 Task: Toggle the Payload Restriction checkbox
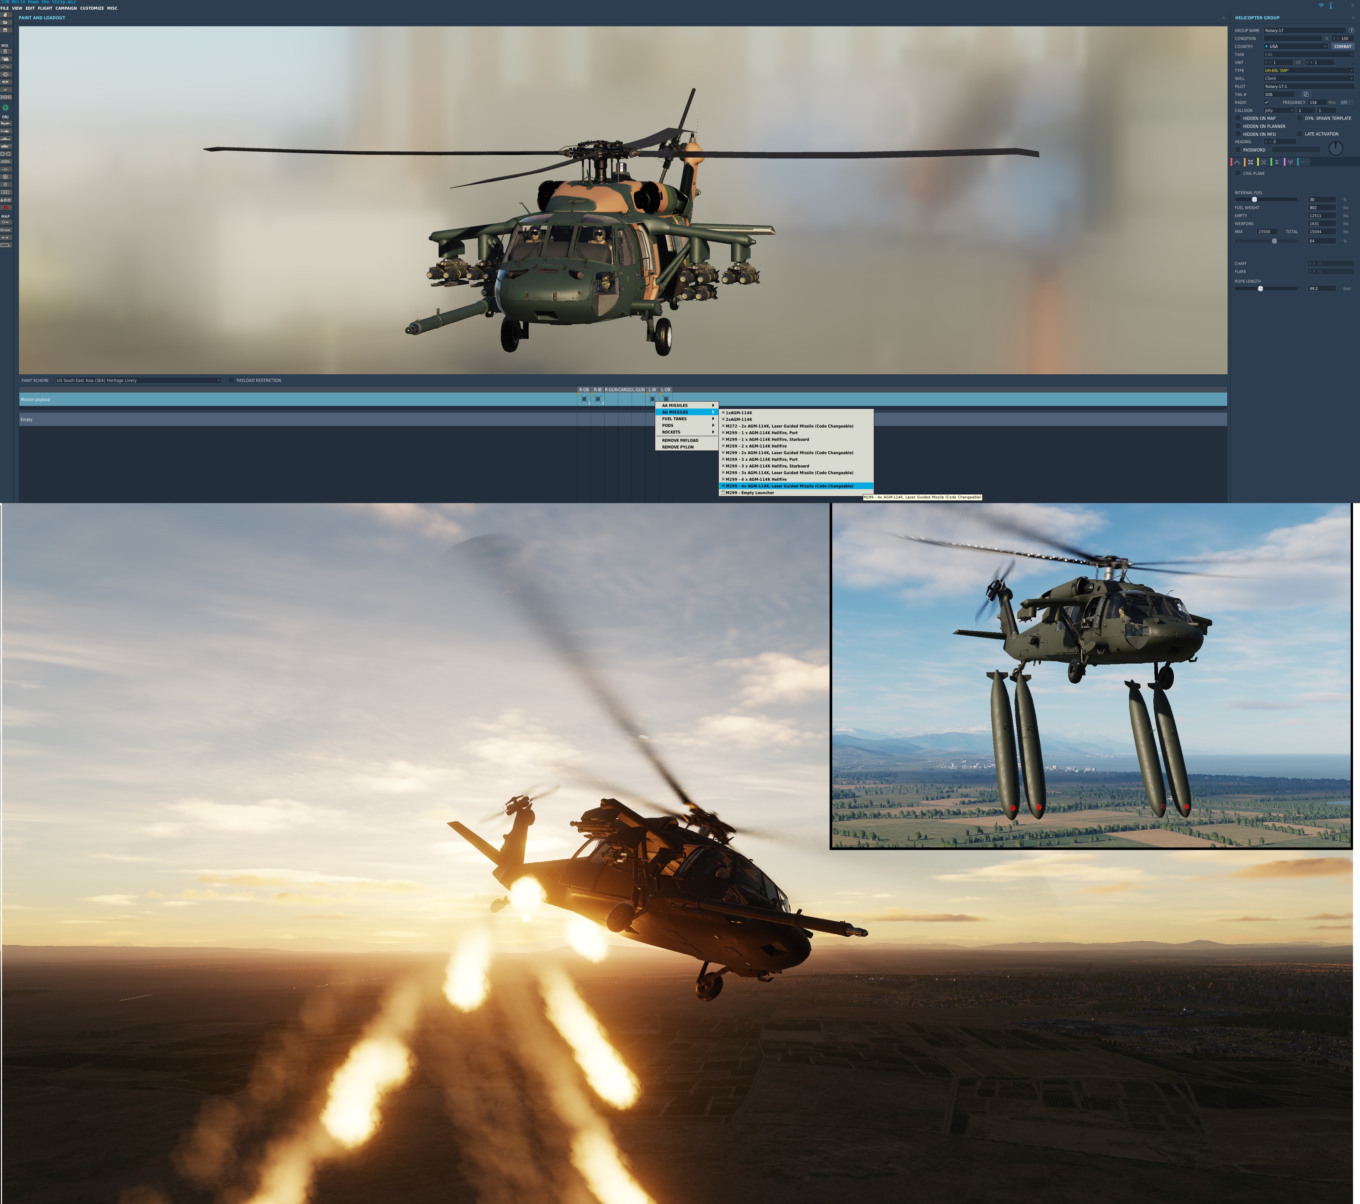click(x=231, y=380)
